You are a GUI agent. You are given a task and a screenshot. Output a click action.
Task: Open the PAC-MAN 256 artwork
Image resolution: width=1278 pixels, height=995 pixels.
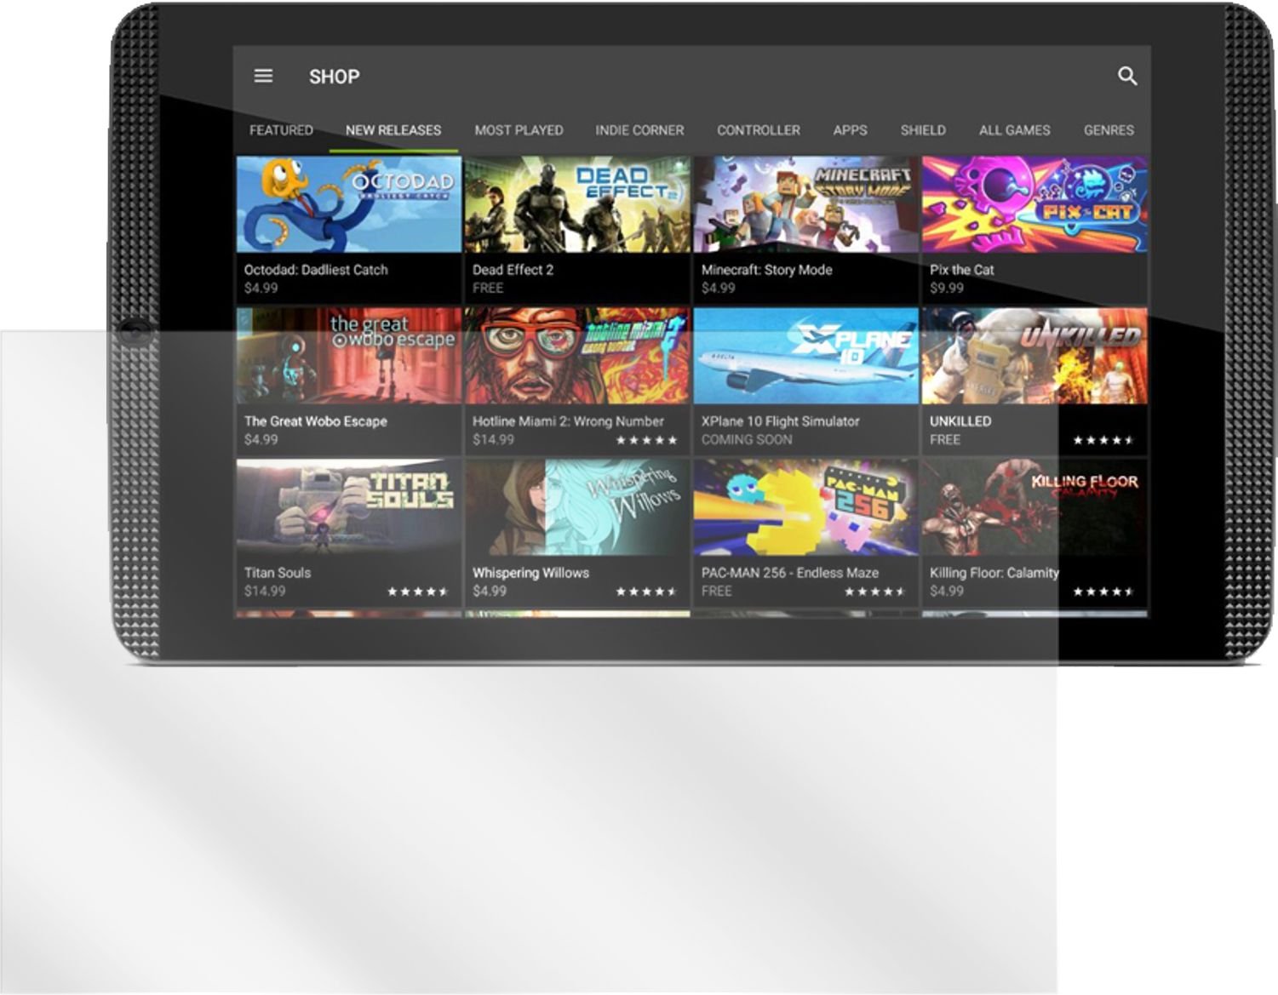(x=806, y=507)
